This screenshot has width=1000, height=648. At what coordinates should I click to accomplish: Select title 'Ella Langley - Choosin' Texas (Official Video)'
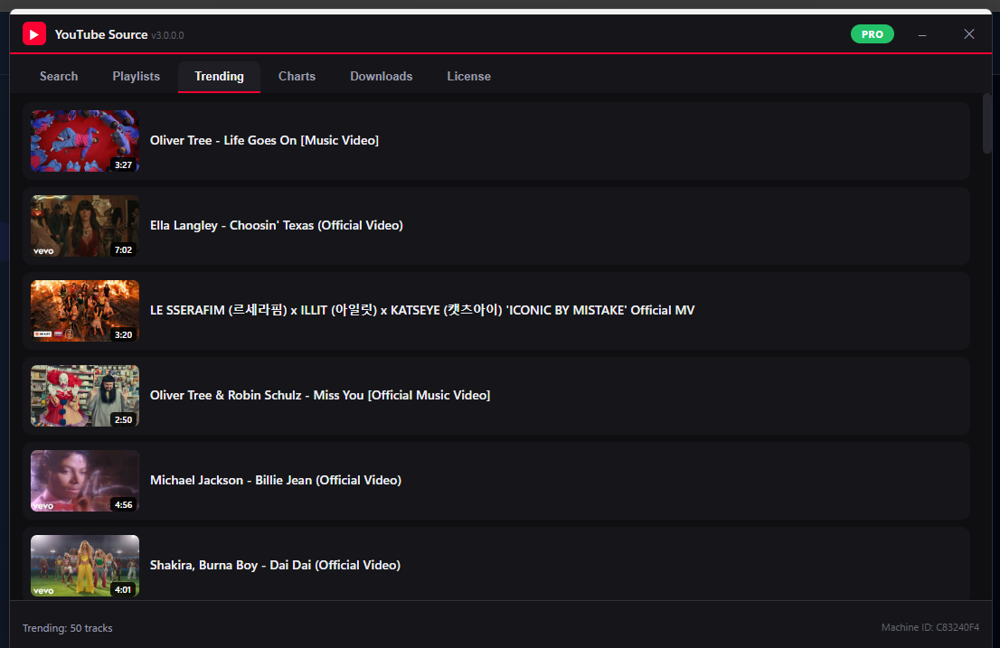tap(276, 226)
